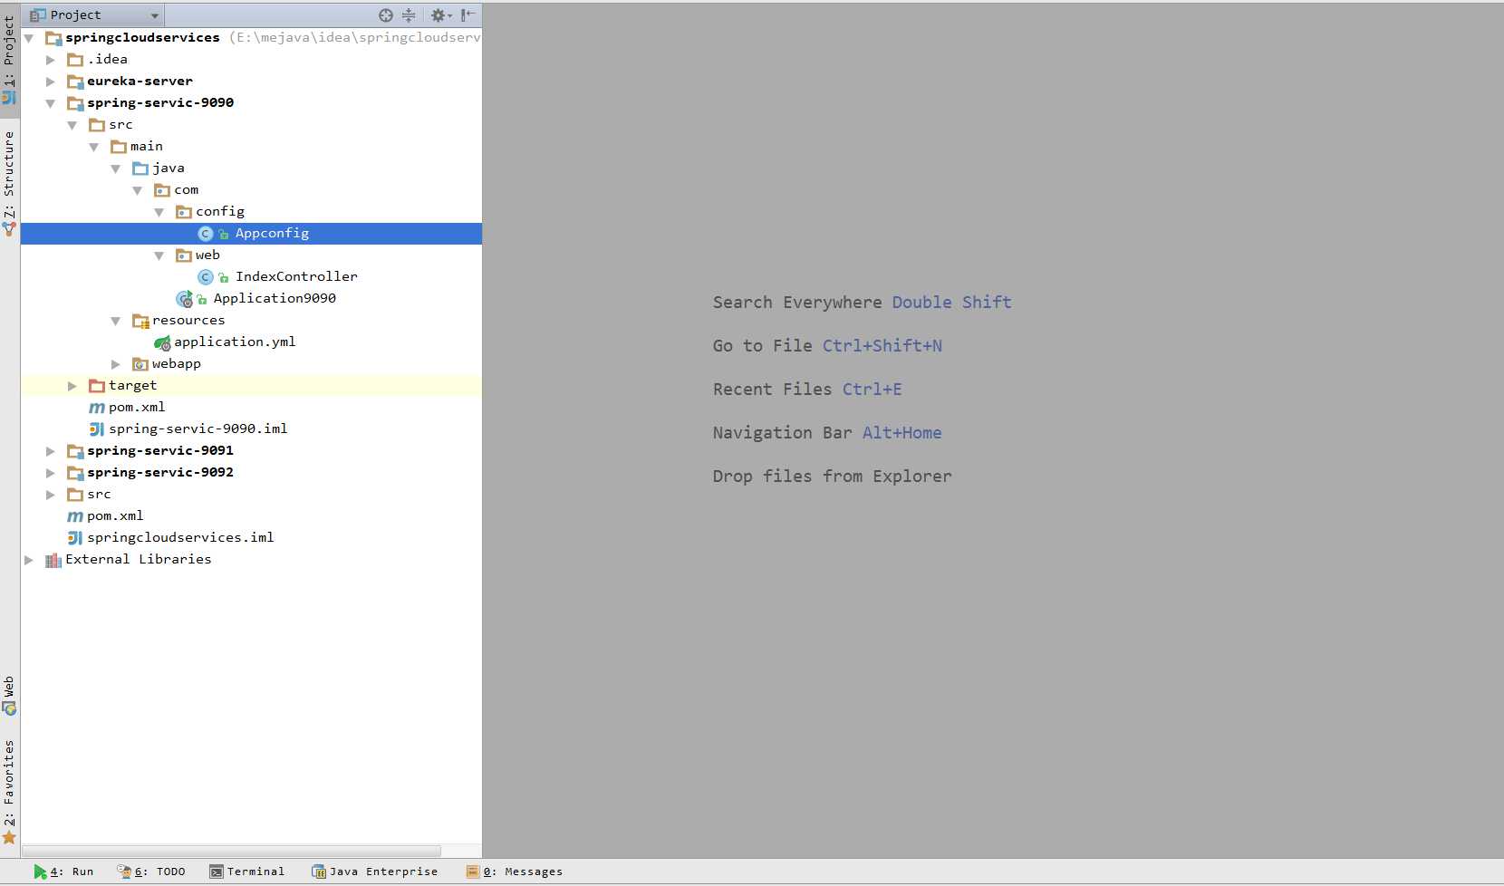1504x886 pixels.
Task: Open the Java Enterprise tool window
Action: (374, 872)
